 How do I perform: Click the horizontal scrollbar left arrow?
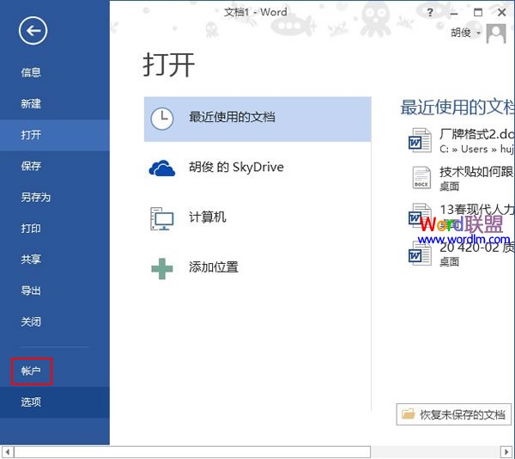(7, 452)
